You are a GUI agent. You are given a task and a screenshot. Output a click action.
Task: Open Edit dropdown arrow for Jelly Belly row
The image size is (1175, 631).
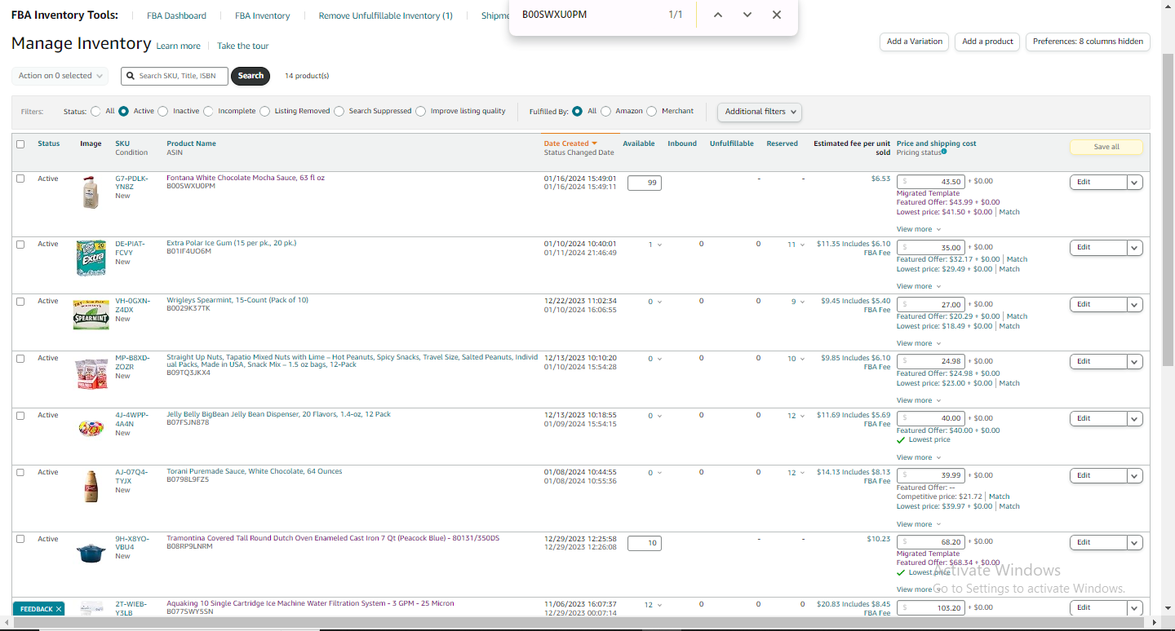pyautogui.click(x=1135, y=418)
